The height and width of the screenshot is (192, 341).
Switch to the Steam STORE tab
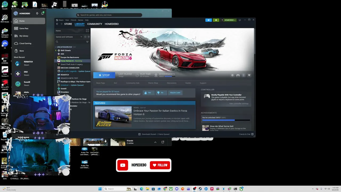(68, 24)
